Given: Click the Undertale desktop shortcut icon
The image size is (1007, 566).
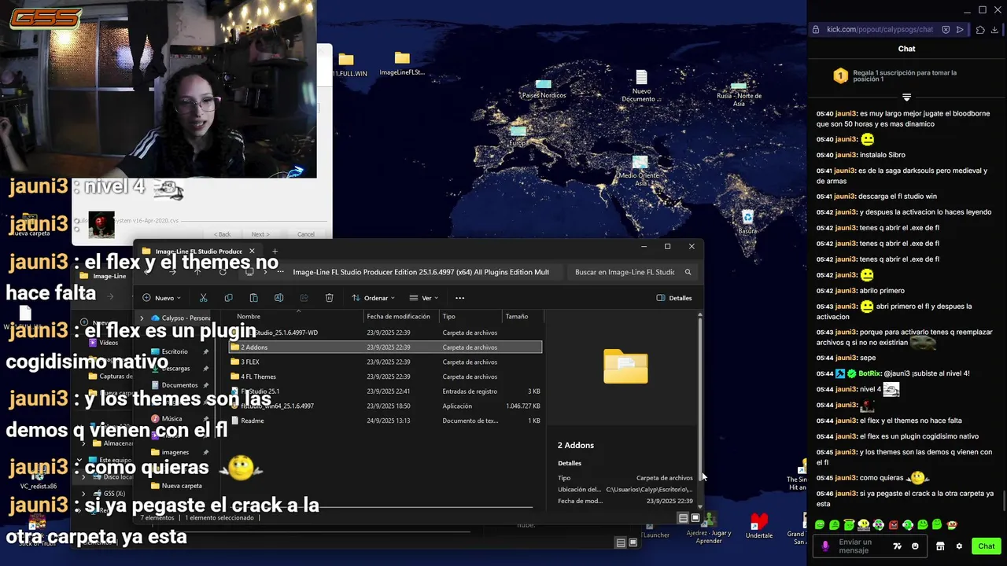Looking at the screenshot, I should click(x=758, y=527).
